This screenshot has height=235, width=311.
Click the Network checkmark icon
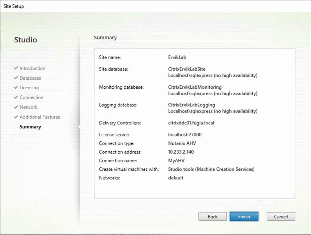tap(16, 107)
